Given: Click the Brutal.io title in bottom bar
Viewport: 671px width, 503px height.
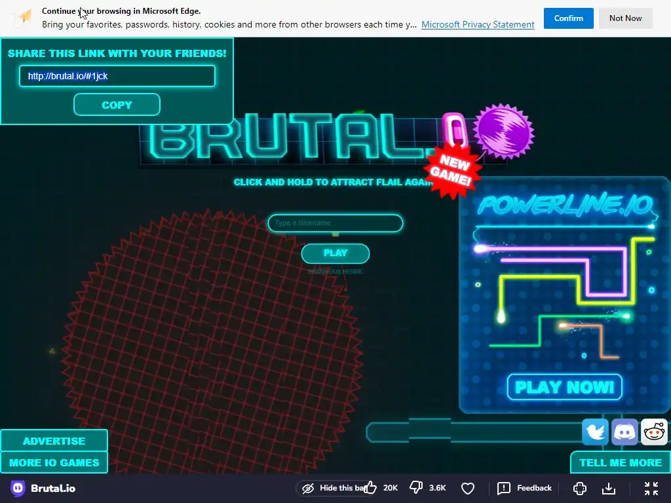Looking at the screenshot, I should point(53,488).
